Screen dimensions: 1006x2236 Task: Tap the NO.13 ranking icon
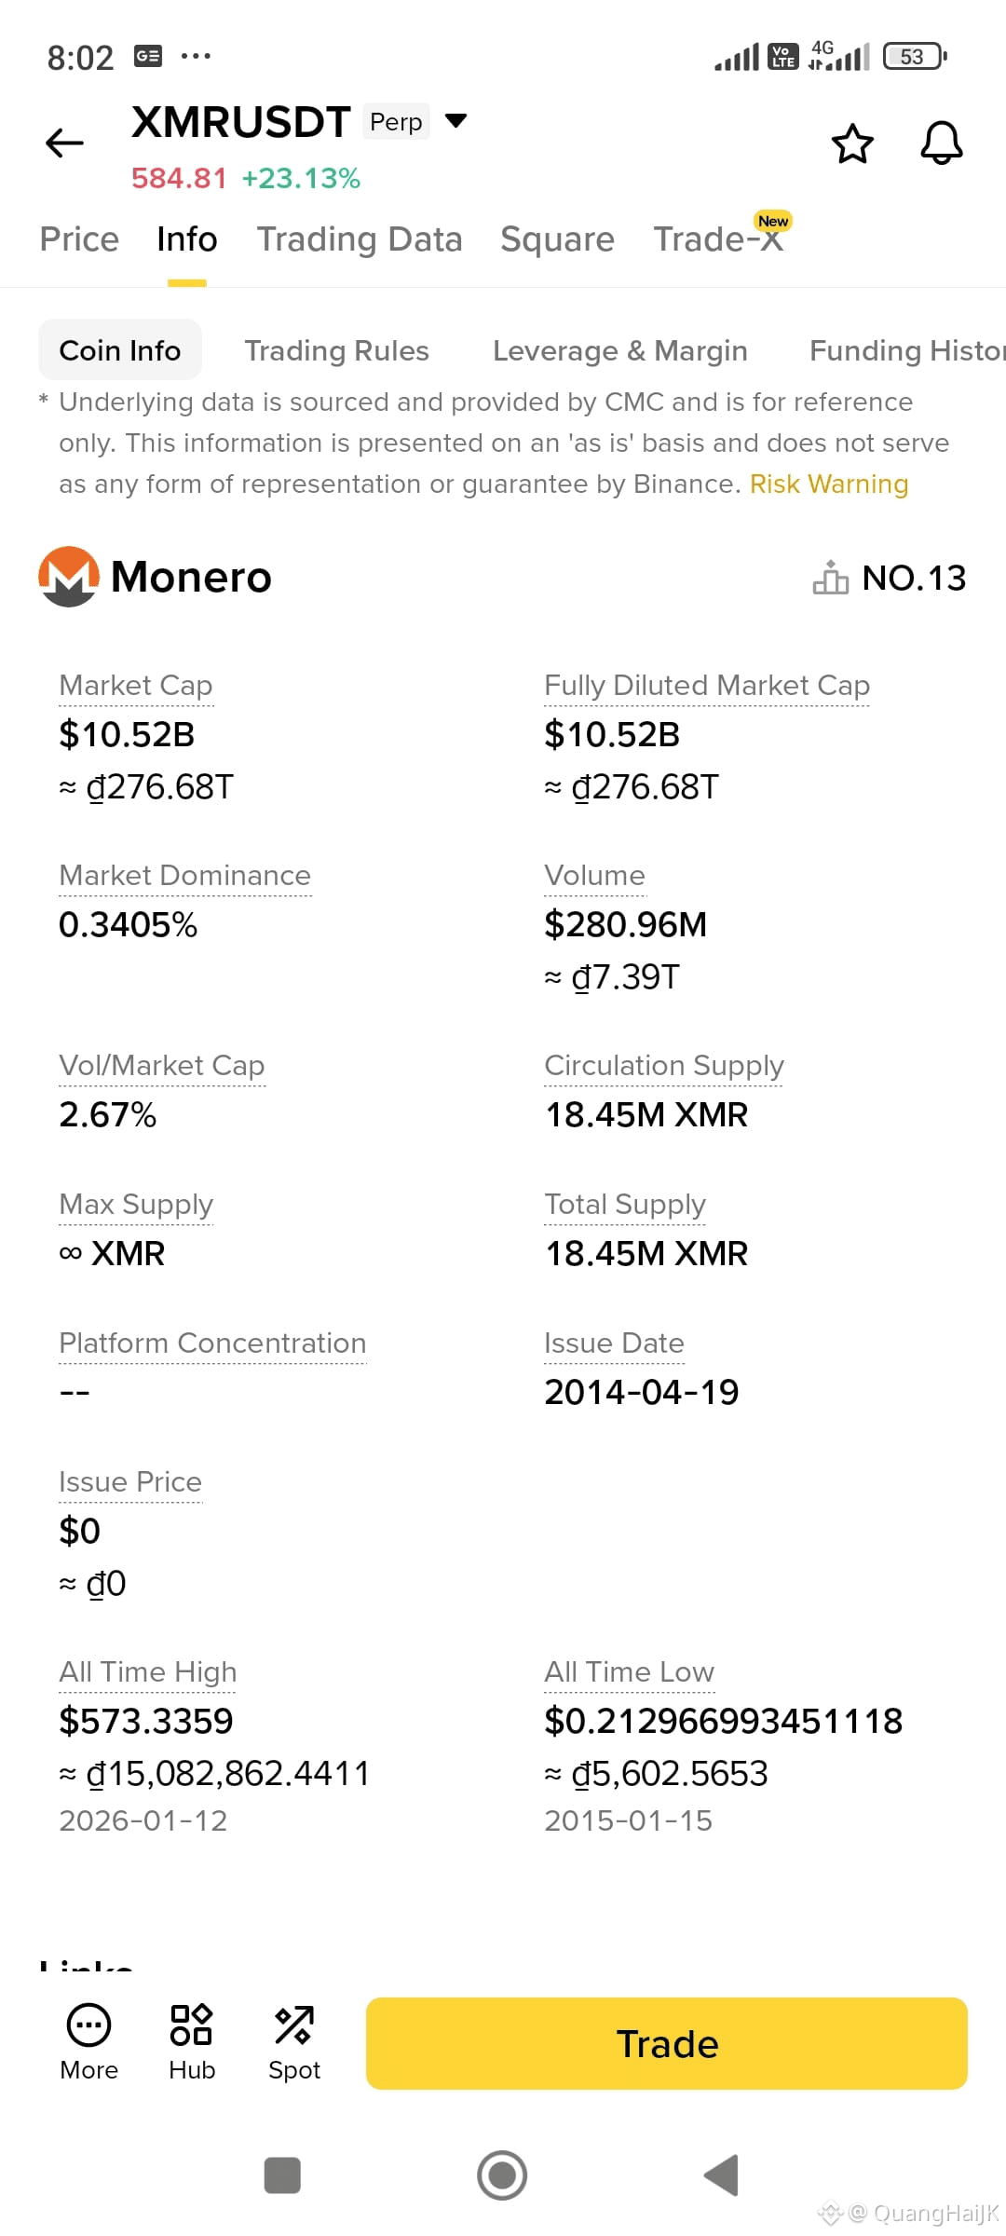pos(830,578)
